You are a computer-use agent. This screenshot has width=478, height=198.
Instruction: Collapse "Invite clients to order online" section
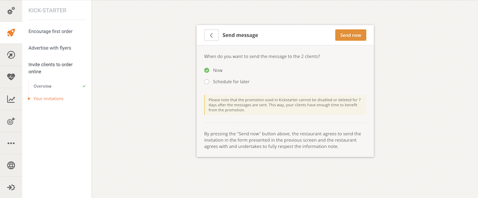pos(51,68)
